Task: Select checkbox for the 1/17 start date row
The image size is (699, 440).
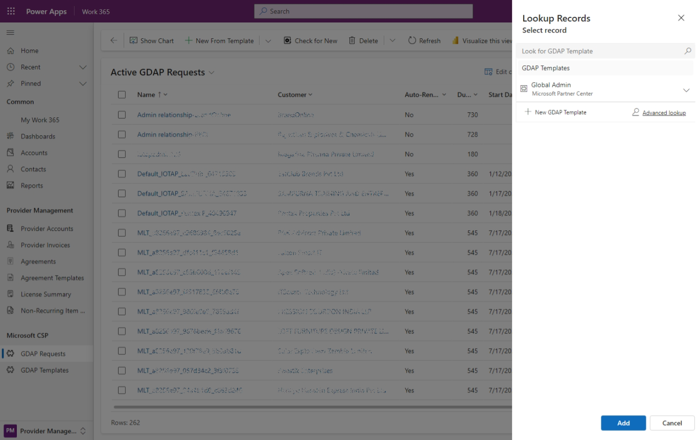Action: coord(122,193)
